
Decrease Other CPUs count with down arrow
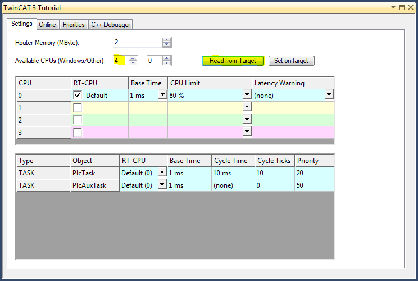(x=167, y=63)
